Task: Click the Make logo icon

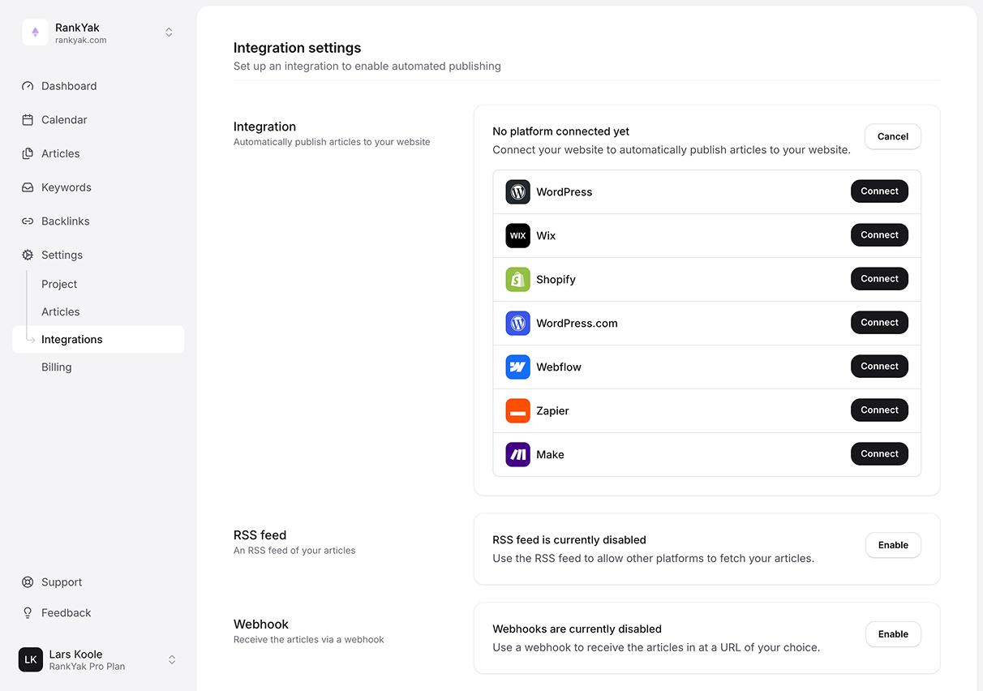Action: [x=517, y=455]
